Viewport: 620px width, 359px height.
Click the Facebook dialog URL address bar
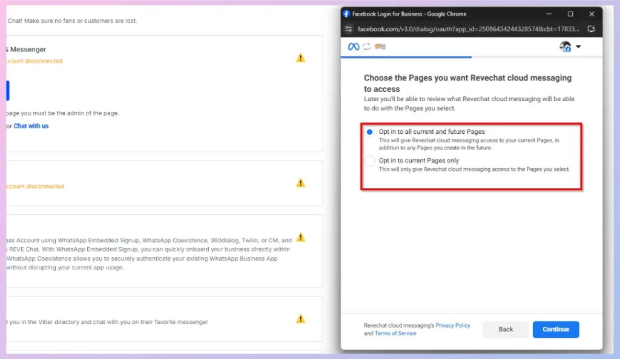(468, 29)
